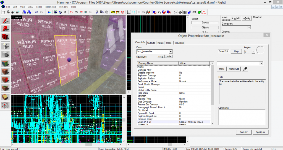This screenshot has width=283, height=150.
Task: Click the Angles compass dial
Action: tap(260, 50)
